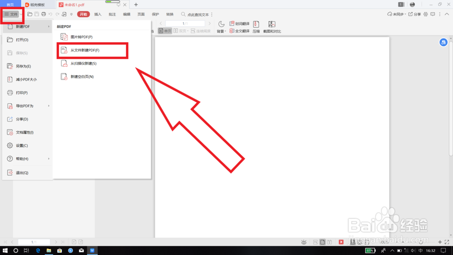This screenshot has width=453, height=255.
Task: Open Windows Start menu
Action: 5,250
